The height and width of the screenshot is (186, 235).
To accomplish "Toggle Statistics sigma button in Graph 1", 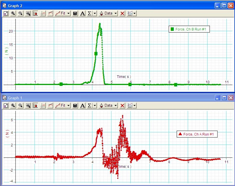I will 89,106.
